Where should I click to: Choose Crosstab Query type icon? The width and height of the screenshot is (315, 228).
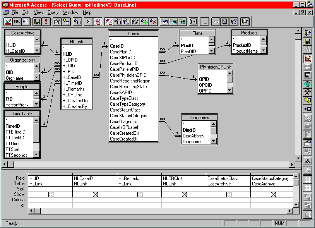pos(118,22)
